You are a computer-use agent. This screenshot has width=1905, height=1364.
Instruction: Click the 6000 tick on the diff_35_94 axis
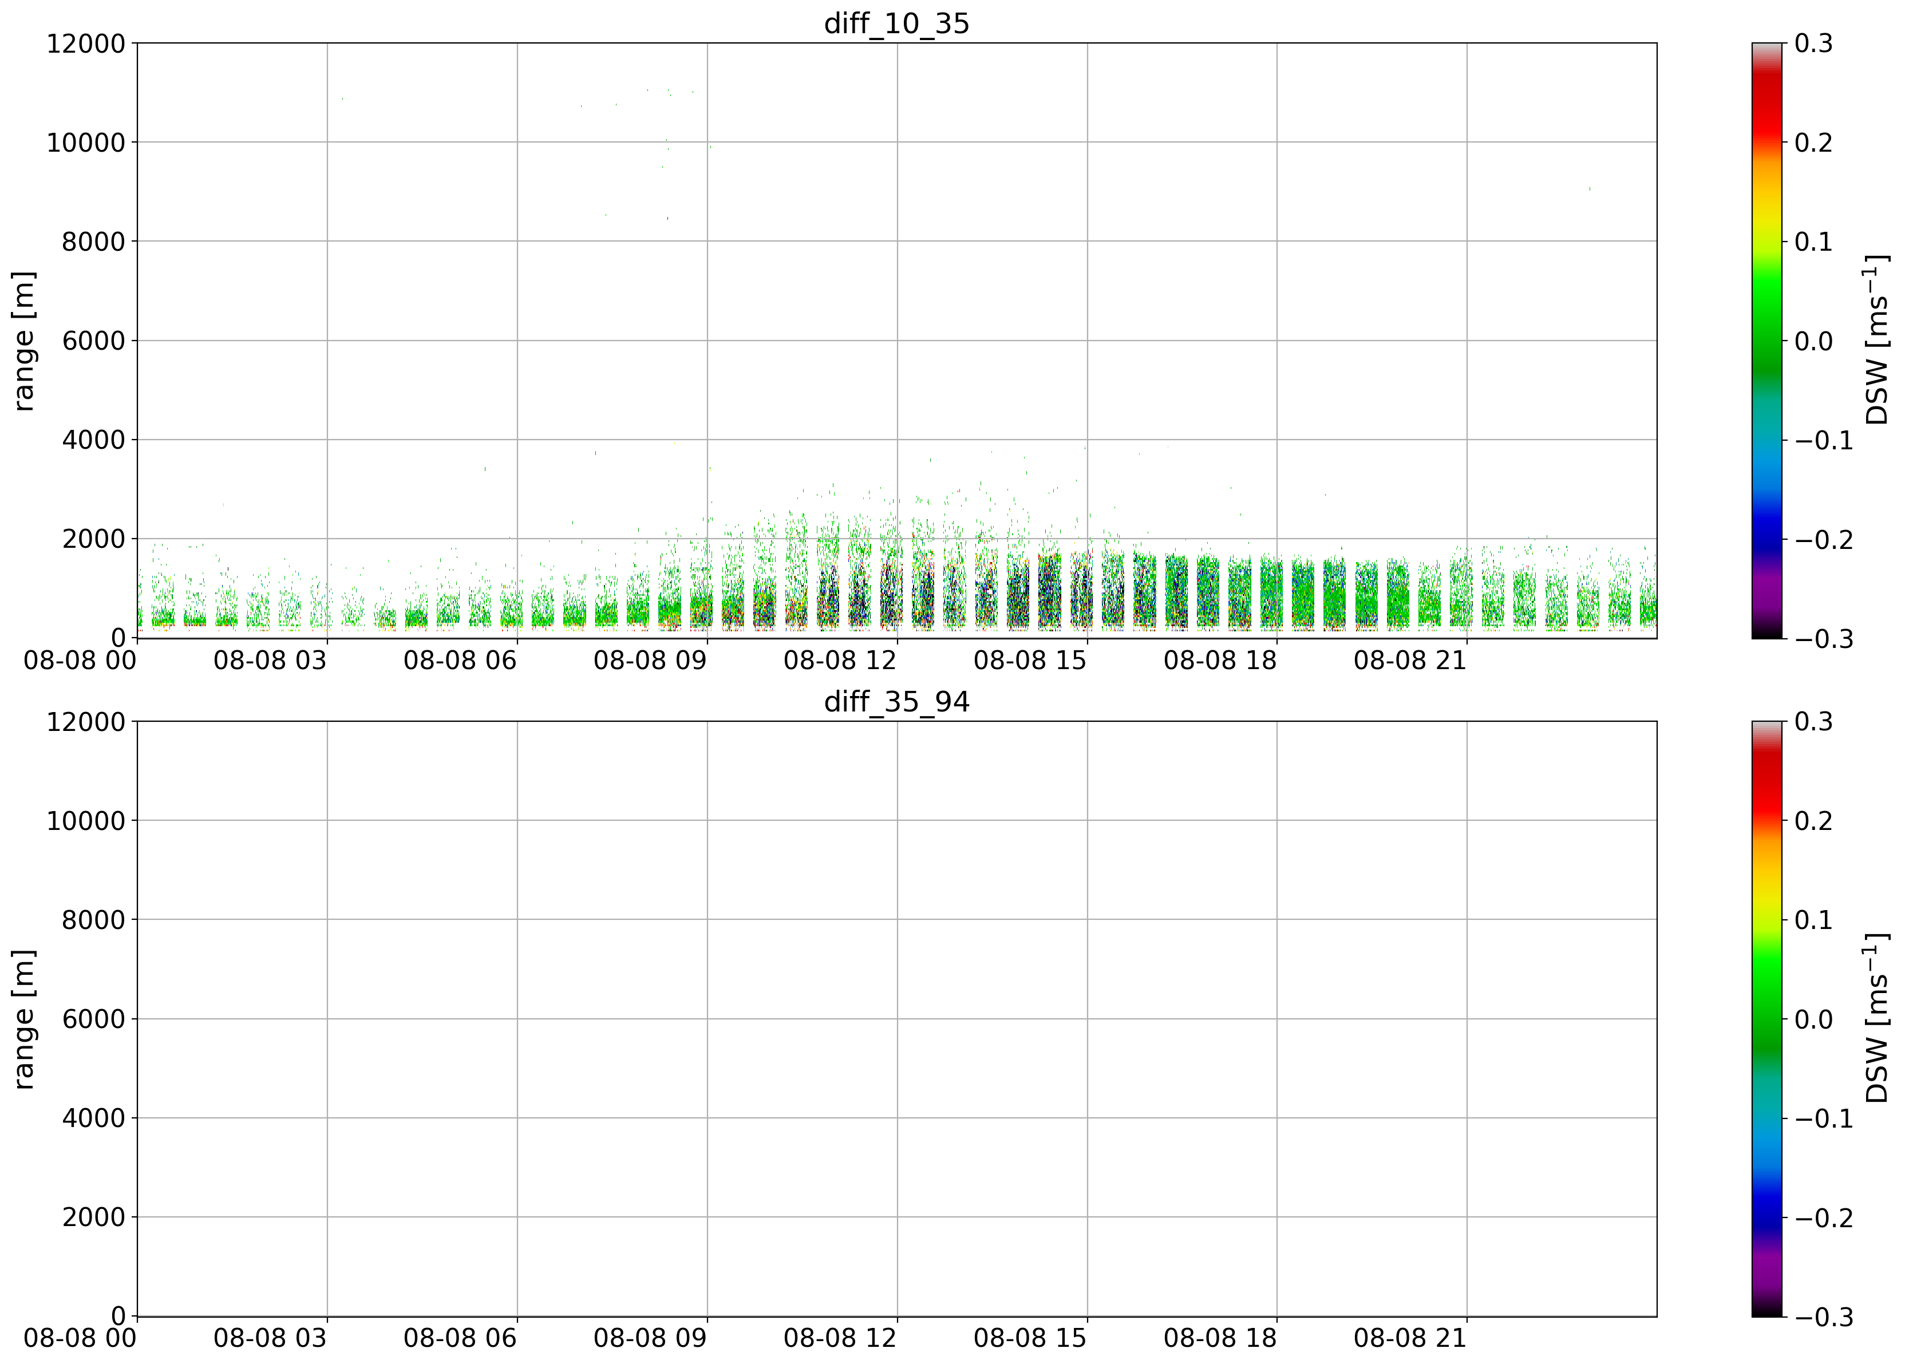93,1019
